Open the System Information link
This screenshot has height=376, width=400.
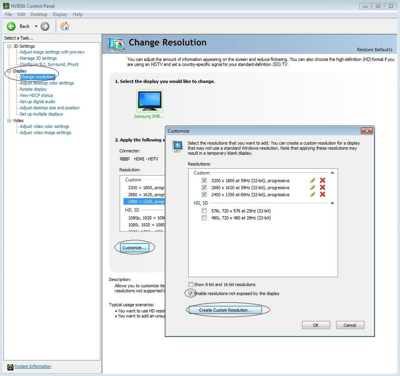tap(32, 366)
